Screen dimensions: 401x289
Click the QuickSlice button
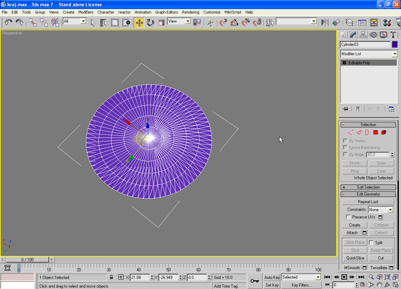(355, 258)
